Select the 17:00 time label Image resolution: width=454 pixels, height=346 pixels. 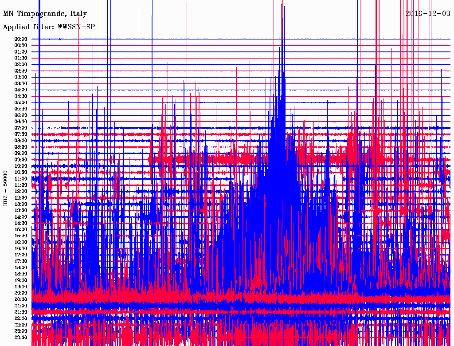coord(21,255)
